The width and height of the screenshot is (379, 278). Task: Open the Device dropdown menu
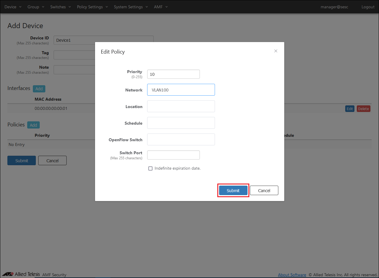pyautogui.click(x=13, y=7)
